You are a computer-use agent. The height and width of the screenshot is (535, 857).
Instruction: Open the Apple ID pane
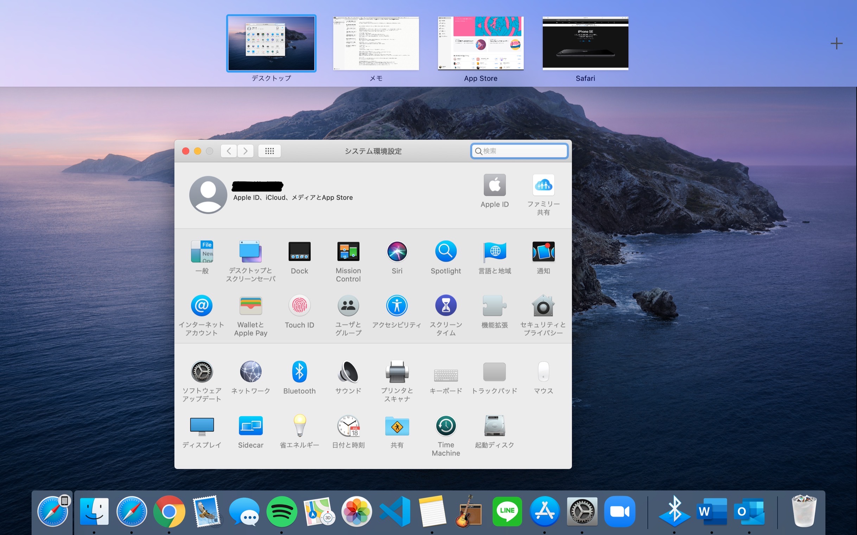tap(495, 185)
